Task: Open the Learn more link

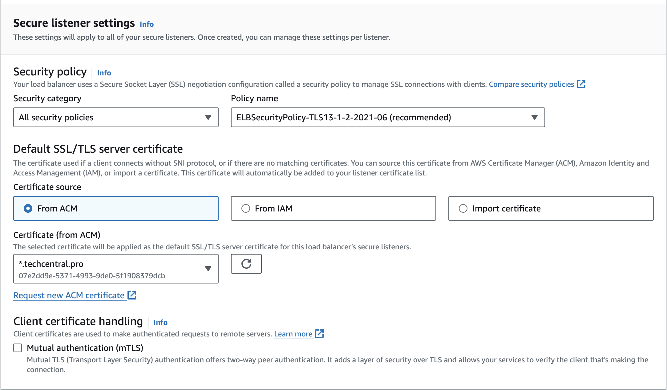Action: click(293, 334)
